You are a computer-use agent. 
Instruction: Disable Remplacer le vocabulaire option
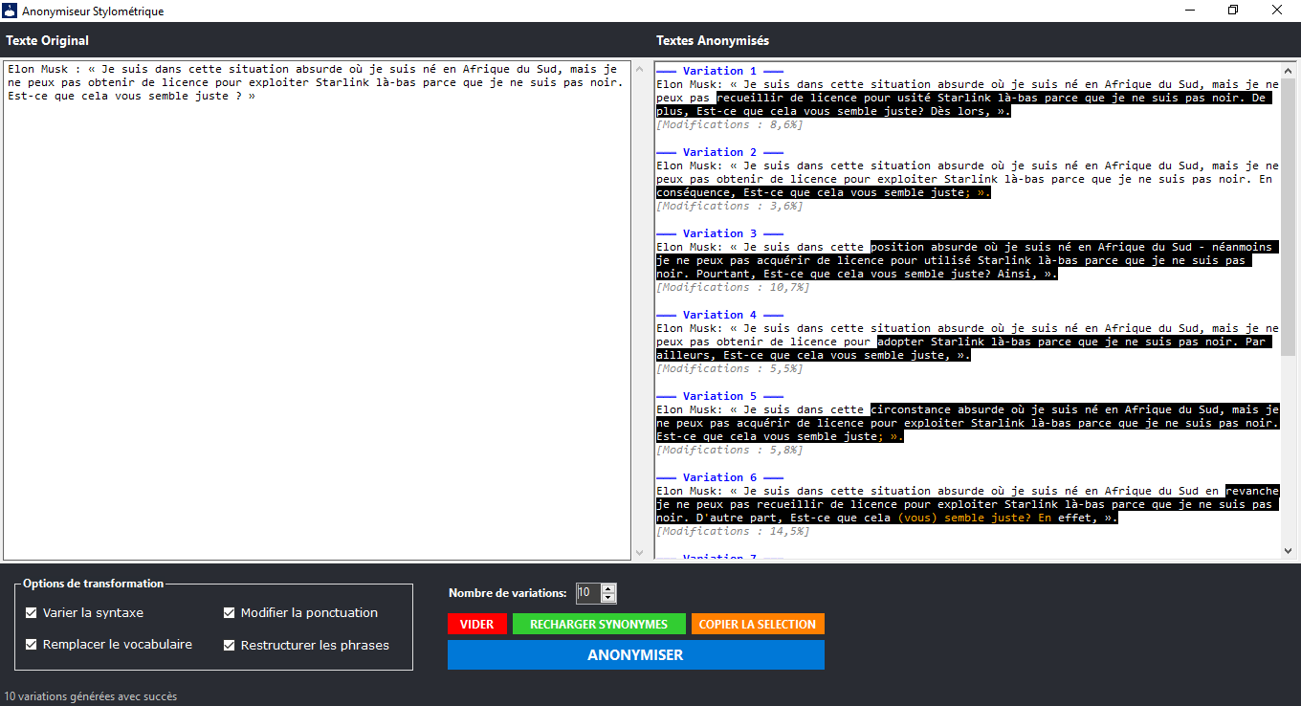(x=32, y=646)
